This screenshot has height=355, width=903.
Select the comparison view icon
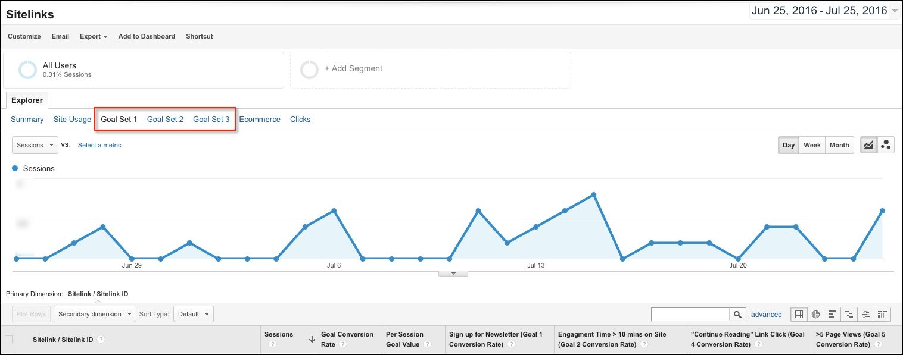849,314
